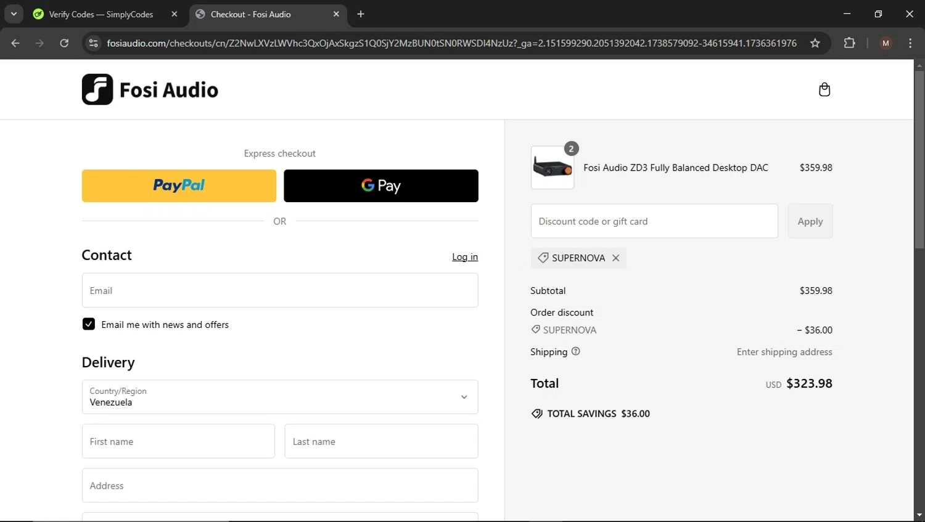This screenshot has height=522, width=925.
Task: Open the tab search dropdown arrow
Action: [x=14, y=14]
